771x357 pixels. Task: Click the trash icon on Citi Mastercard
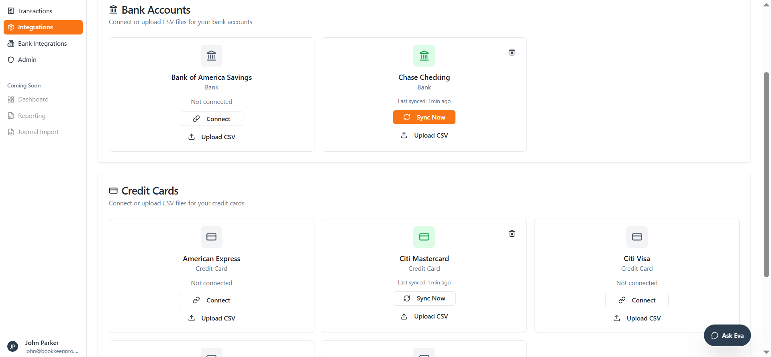[512, 233]
